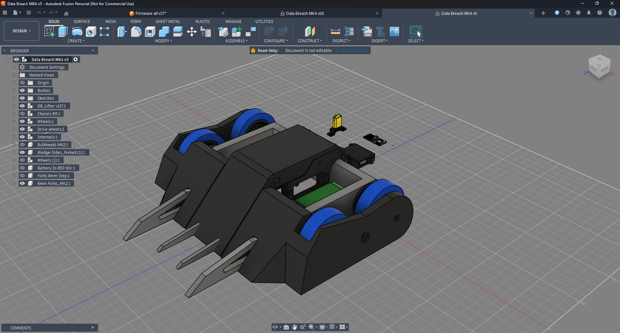Toggle visibility of Battery 3s 850 60c:1
The width and height of the screenshot is (620, 333).
coord(22,168)
